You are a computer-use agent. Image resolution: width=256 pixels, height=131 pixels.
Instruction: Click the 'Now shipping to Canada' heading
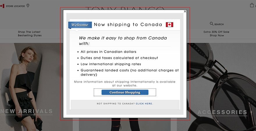tap(128, 25)
